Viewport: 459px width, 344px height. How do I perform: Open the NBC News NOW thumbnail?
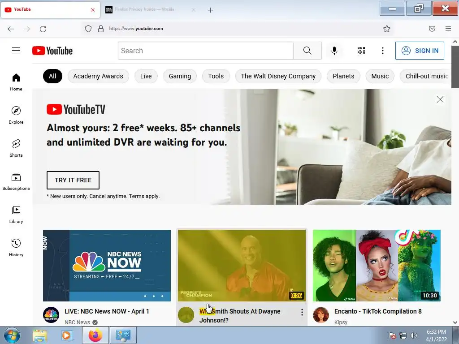107,266
